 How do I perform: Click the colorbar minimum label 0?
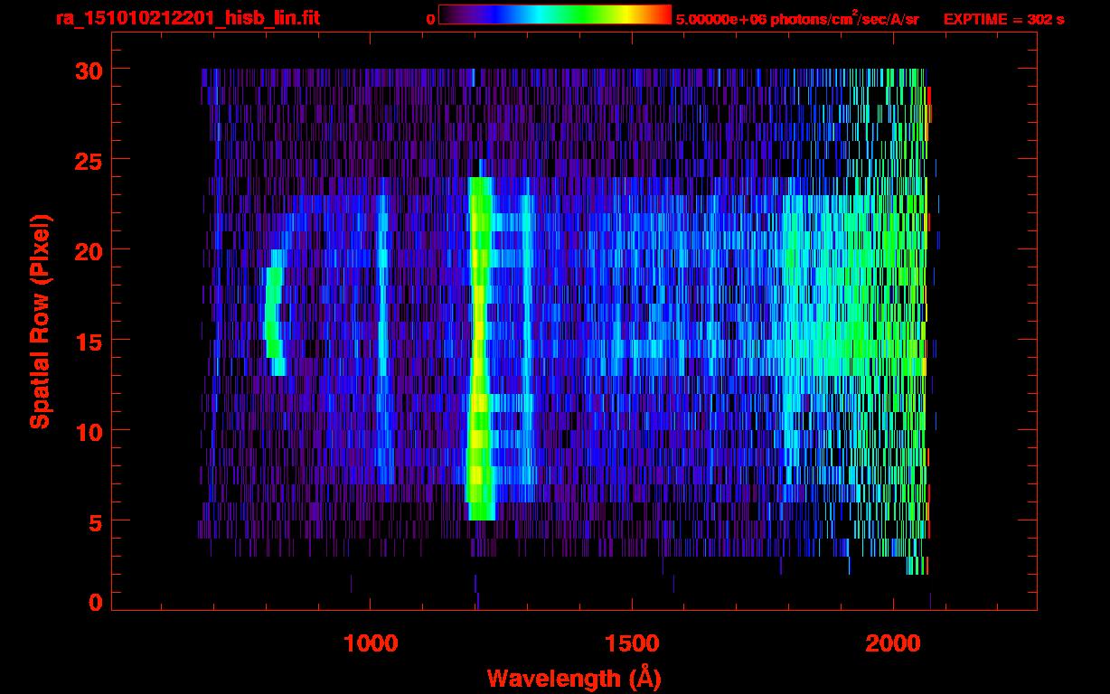click(x=430, y=19)
